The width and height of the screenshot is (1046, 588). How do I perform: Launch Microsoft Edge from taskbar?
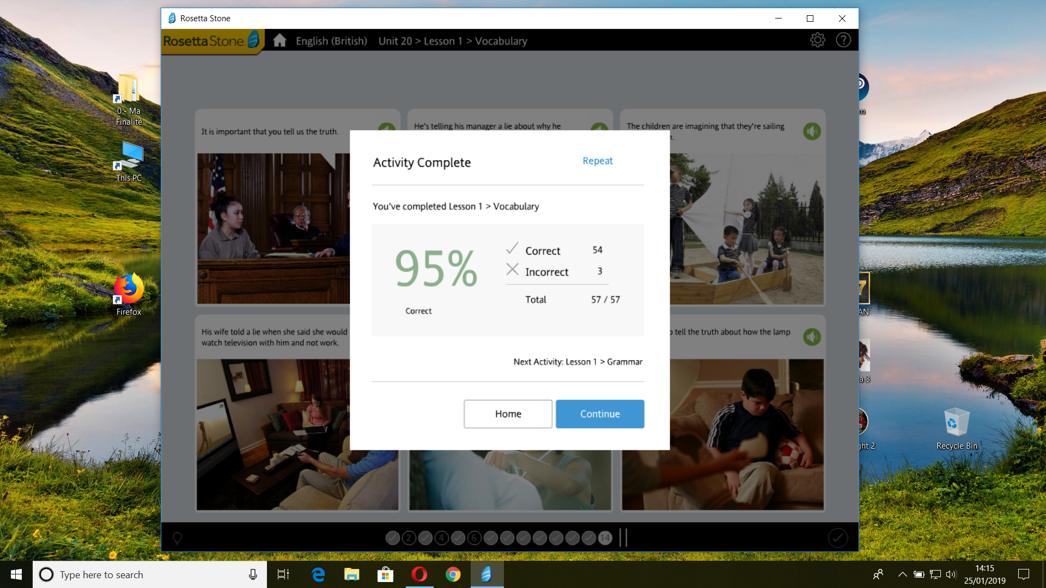[x=318, y=574]
